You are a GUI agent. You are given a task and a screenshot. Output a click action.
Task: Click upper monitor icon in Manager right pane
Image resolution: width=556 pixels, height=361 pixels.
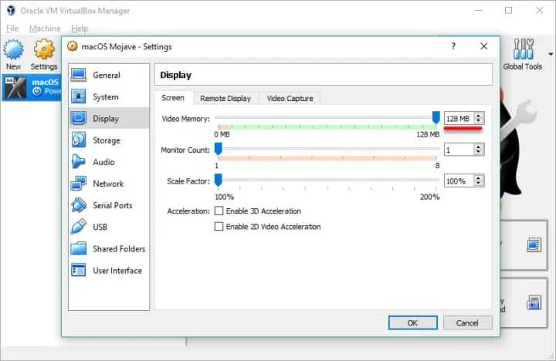click(x=534, y=245)
